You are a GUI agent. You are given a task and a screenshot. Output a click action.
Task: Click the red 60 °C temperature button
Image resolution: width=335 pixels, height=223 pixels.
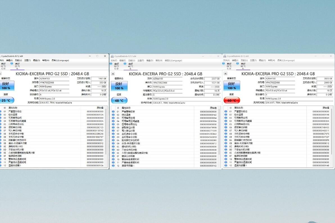tap(232, 100)
